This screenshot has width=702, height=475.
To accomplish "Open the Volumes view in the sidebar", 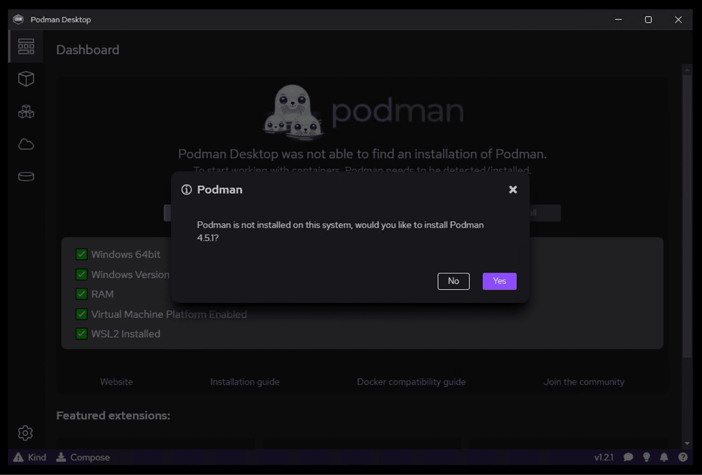I will (x=26, y=176).
